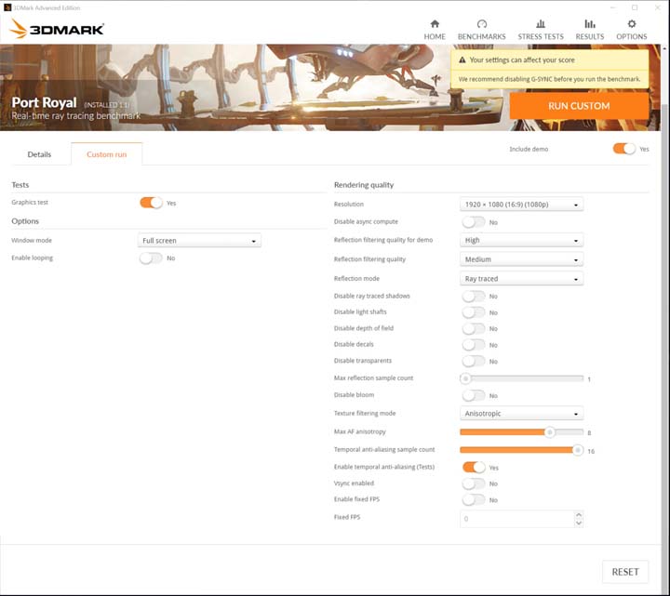Toggle the Vsync enabled switch
Screen dimensions: 670x596
pyautogui.click(x=474, y=483)
